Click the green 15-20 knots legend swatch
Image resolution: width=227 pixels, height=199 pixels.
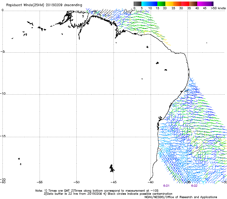point(161,4)
